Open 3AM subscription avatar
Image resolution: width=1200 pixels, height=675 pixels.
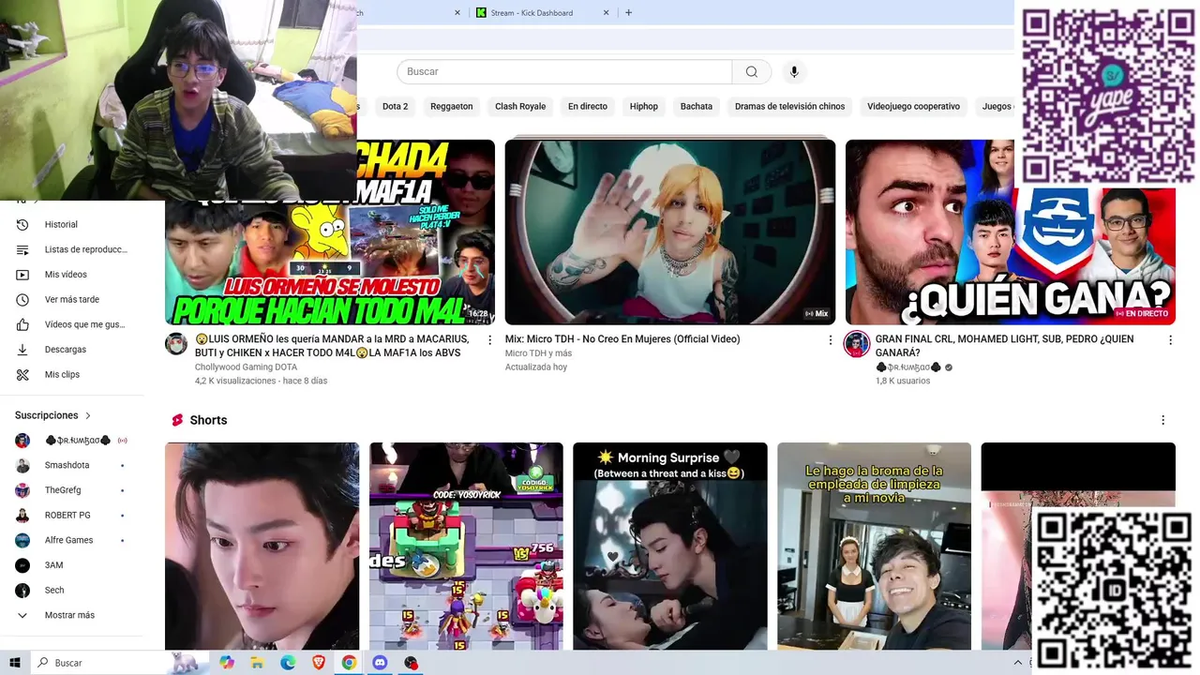tap(22, 565)
